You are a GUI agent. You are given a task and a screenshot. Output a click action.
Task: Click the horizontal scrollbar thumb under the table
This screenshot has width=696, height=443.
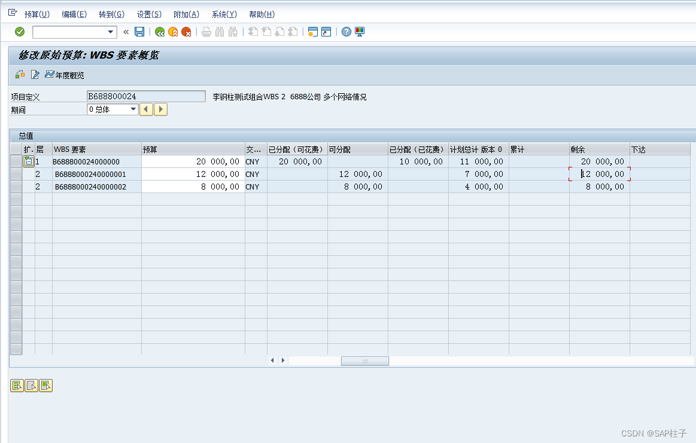(365, 361)
